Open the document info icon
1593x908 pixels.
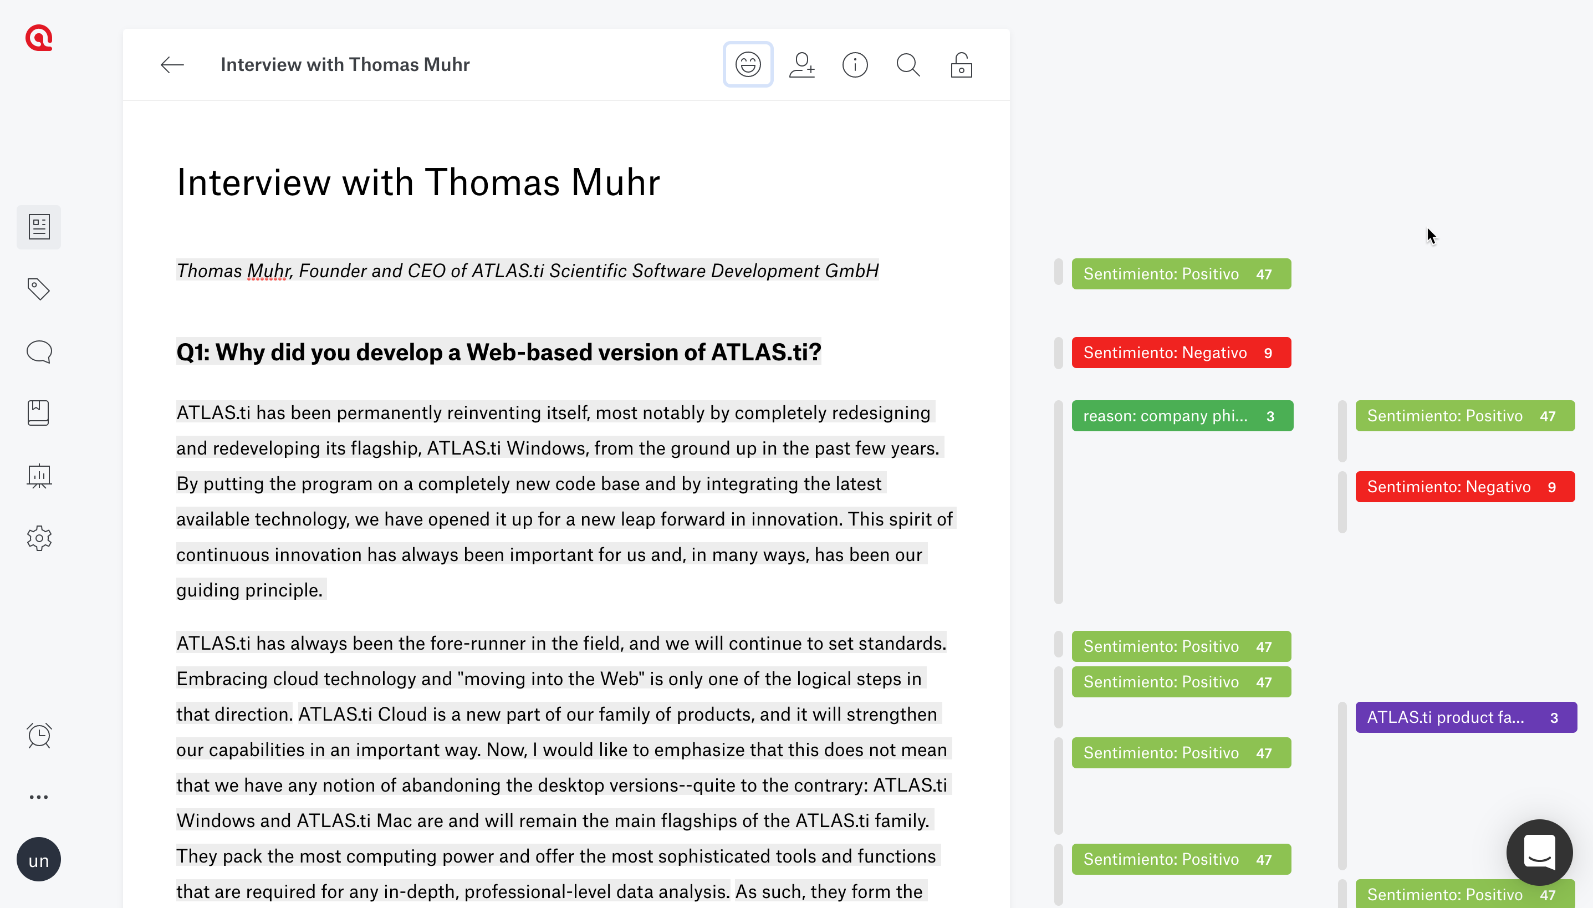pyautogui.click(x=855, y=64)
